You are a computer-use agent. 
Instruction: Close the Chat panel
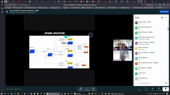[x=166, y=18]
